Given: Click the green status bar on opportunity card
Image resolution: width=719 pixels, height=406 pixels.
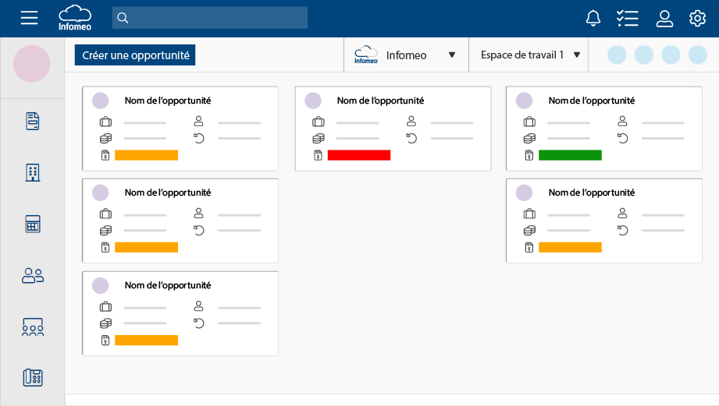Looking at the screenshot, I should coord(570,155).
